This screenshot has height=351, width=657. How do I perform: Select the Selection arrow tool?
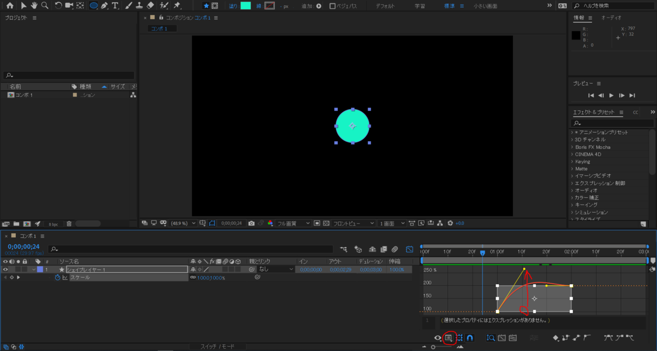click(24, 5)
